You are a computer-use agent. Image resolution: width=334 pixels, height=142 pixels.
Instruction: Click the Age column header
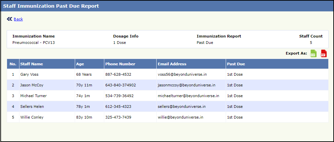point(80,64)
